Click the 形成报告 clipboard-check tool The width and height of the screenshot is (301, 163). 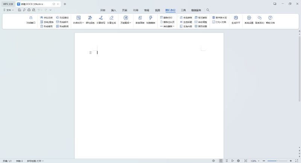(x=46, y=26)
